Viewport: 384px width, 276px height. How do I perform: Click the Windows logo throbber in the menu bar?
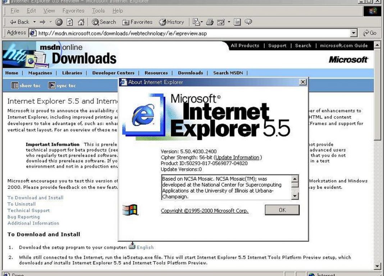point(372,11)
